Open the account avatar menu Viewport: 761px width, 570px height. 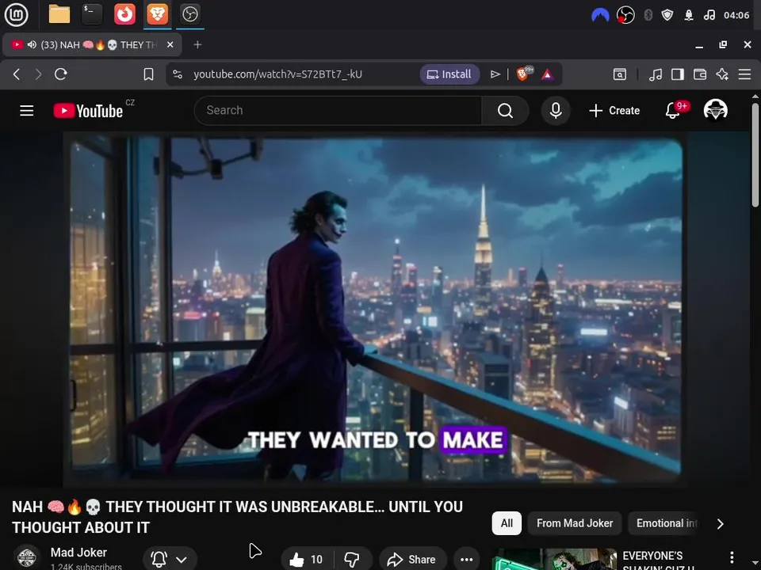point(715,111)
